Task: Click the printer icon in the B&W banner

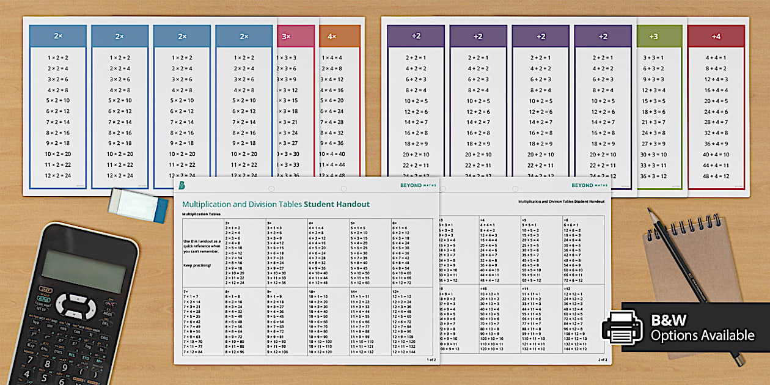Action: 622,328
